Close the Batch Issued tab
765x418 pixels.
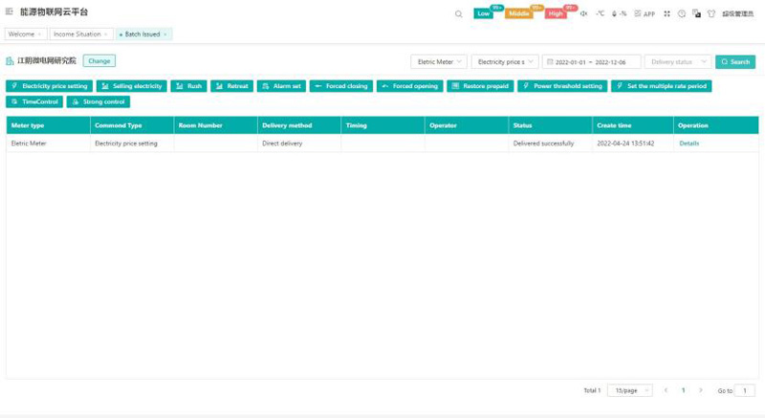click(164, 34)
